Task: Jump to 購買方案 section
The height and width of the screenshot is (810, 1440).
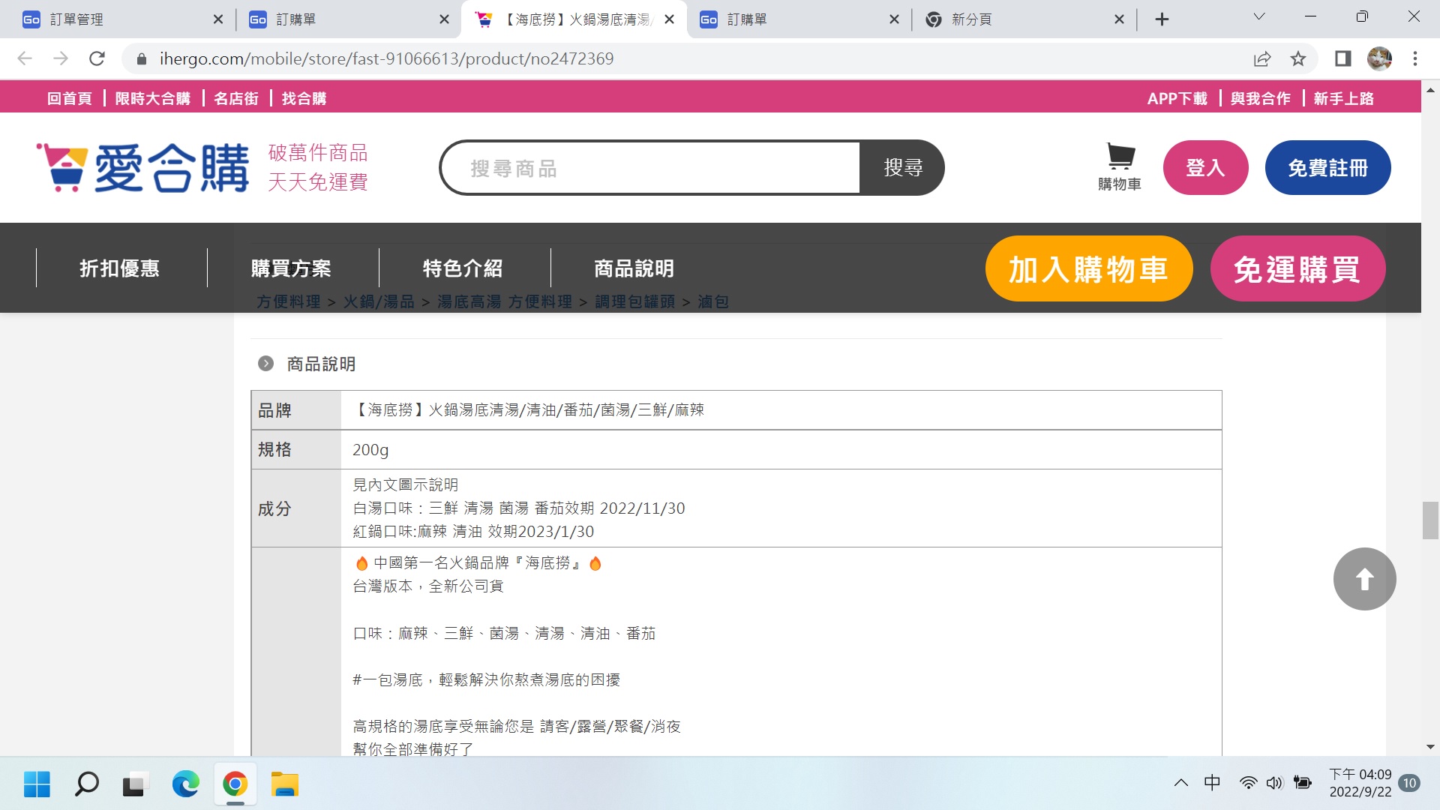Action: tap(291, 268)
